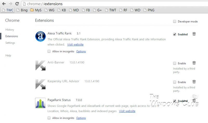The image size is (208, 123).
Task: Click the PageRank Status logo icon
Action: coord(41,103)
